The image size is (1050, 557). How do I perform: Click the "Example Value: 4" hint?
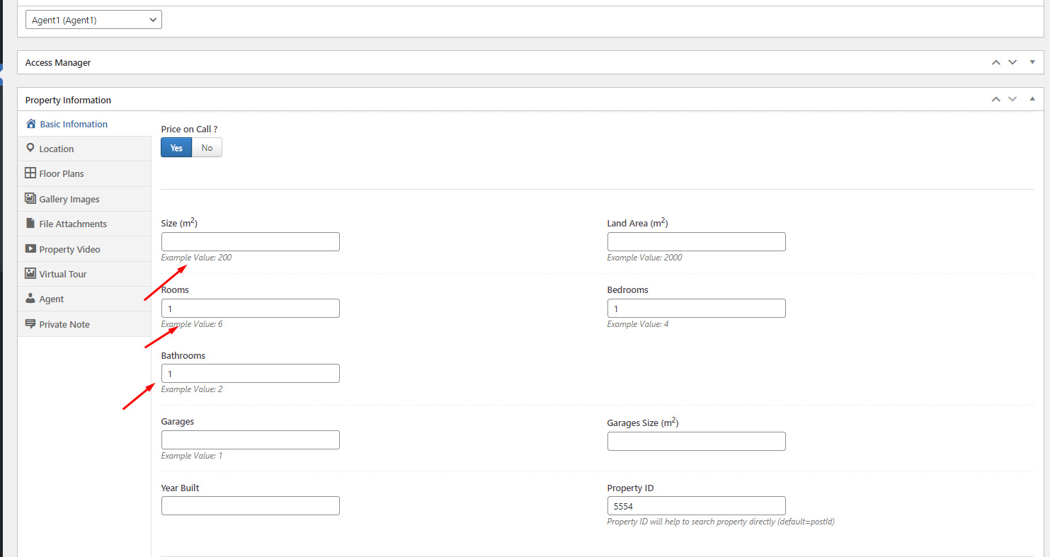point(638,324)
